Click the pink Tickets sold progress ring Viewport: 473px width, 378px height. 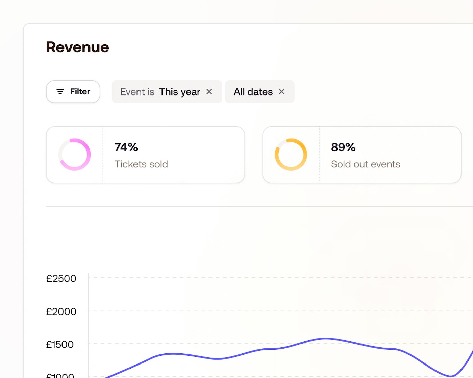75,155
